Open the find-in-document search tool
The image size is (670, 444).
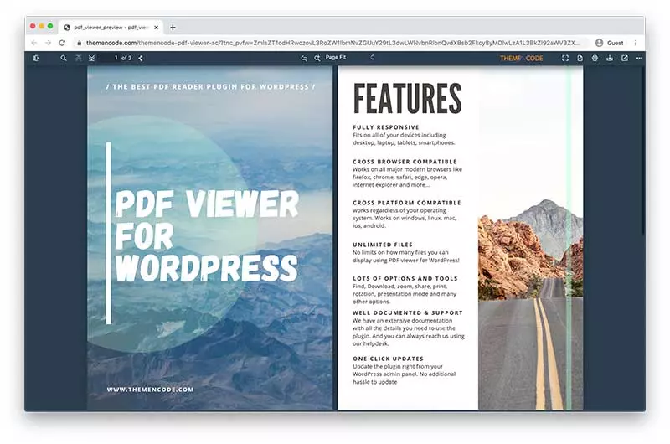coord(64,58)
